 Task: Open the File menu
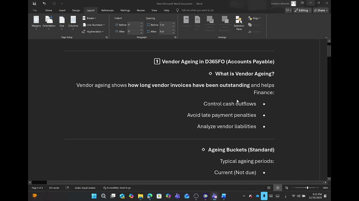[x=35, y=10]
